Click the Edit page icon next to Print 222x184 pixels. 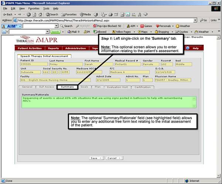(x=116, y=14)
